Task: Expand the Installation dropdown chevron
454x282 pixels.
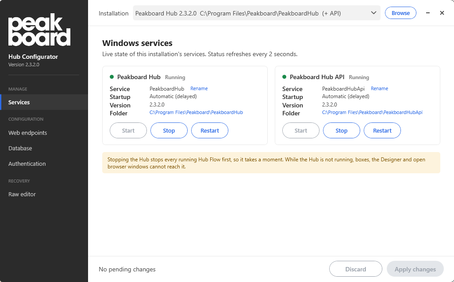Action: (373, 13)
